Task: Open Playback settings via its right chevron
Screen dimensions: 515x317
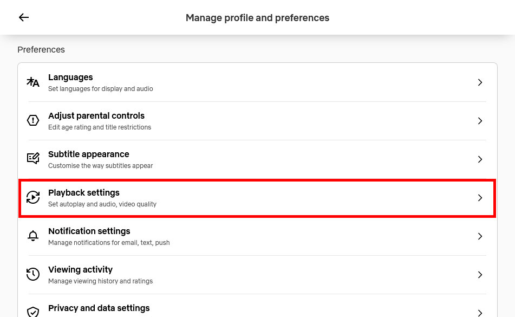Action: [480, 197]
